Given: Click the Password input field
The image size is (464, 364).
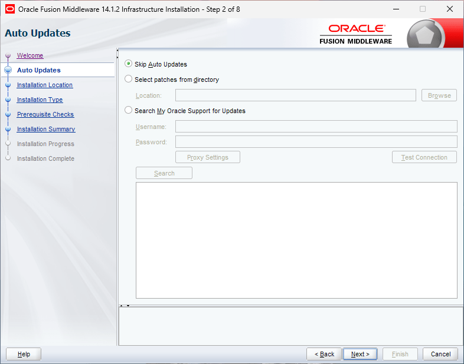Looking at the screenshot, I should (x=316, y=142).
